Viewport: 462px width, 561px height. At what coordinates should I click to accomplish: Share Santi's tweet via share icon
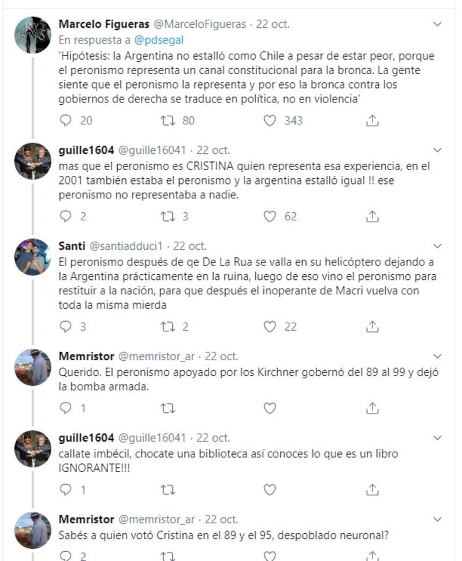point(372,327)
